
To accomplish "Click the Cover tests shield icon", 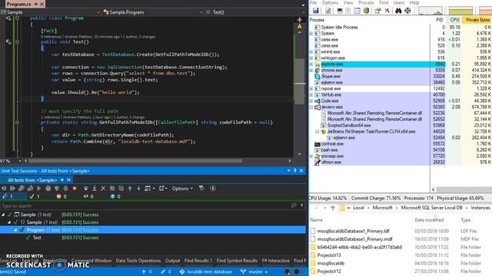I will tap(57, 189).
